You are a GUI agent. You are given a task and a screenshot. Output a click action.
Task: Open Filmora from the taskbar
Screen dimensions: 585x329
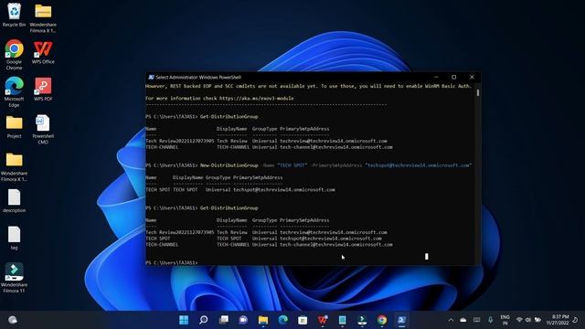(362, 320)
